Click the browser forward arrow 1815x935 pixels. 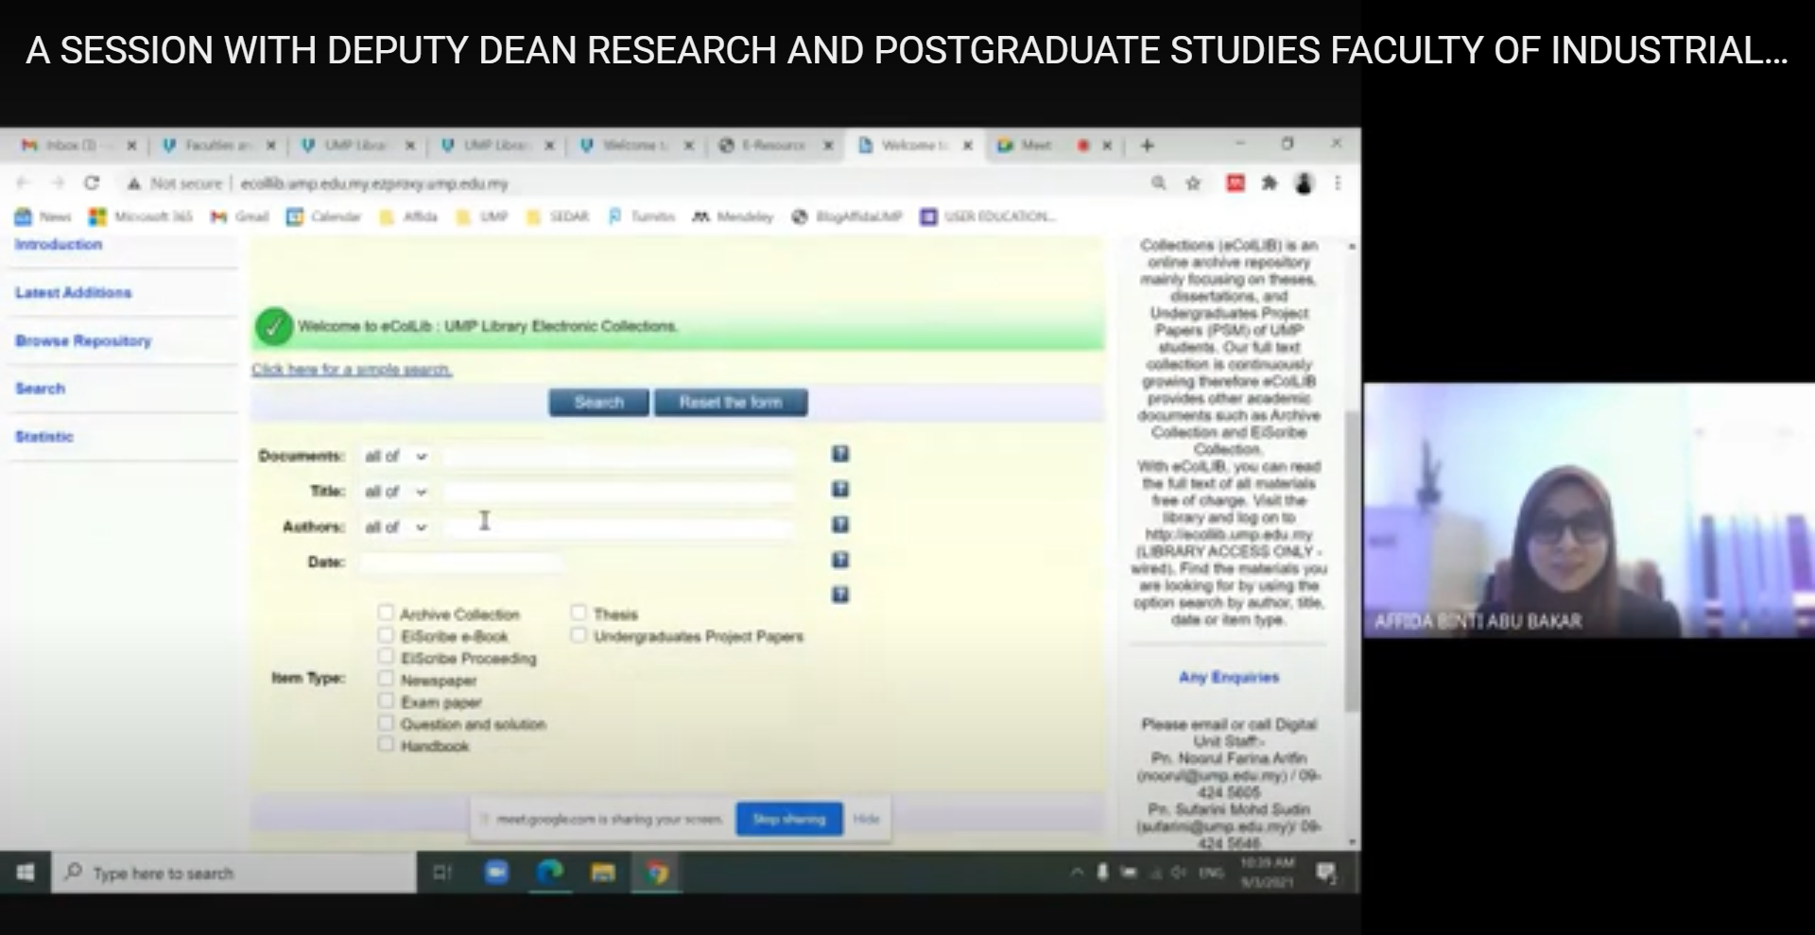tap(58, 183)
